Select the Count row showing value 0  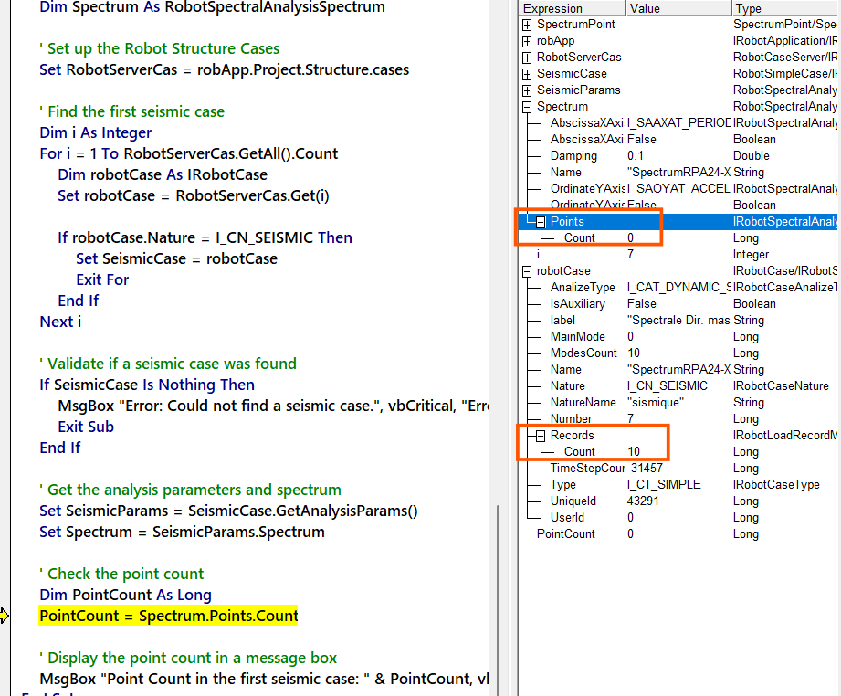(x=678, y=237)
